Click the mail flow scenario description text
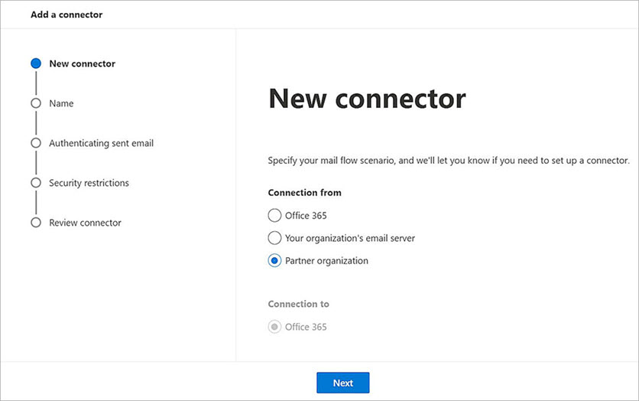 click(x=448, y=161)
